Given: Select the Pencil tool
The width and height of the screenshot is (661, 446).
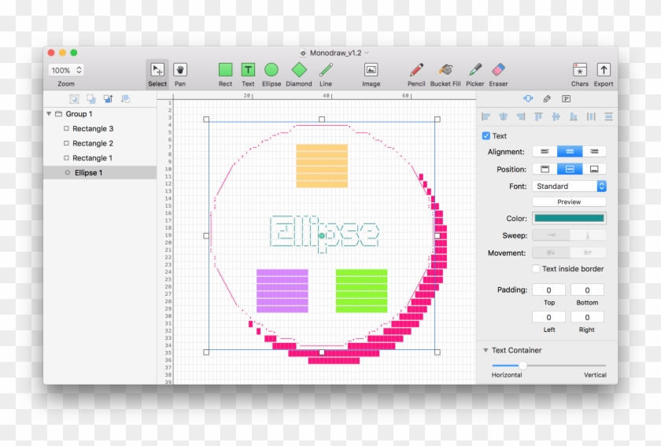Looking at the screenshot, I should tap(416, 70).
